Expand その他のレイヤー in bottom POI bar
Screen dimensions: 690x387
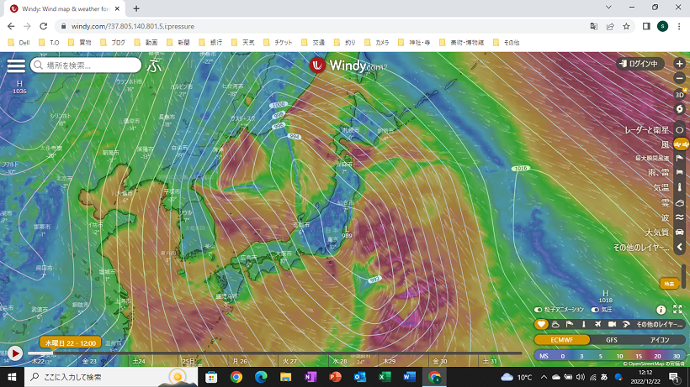point(659,324)
